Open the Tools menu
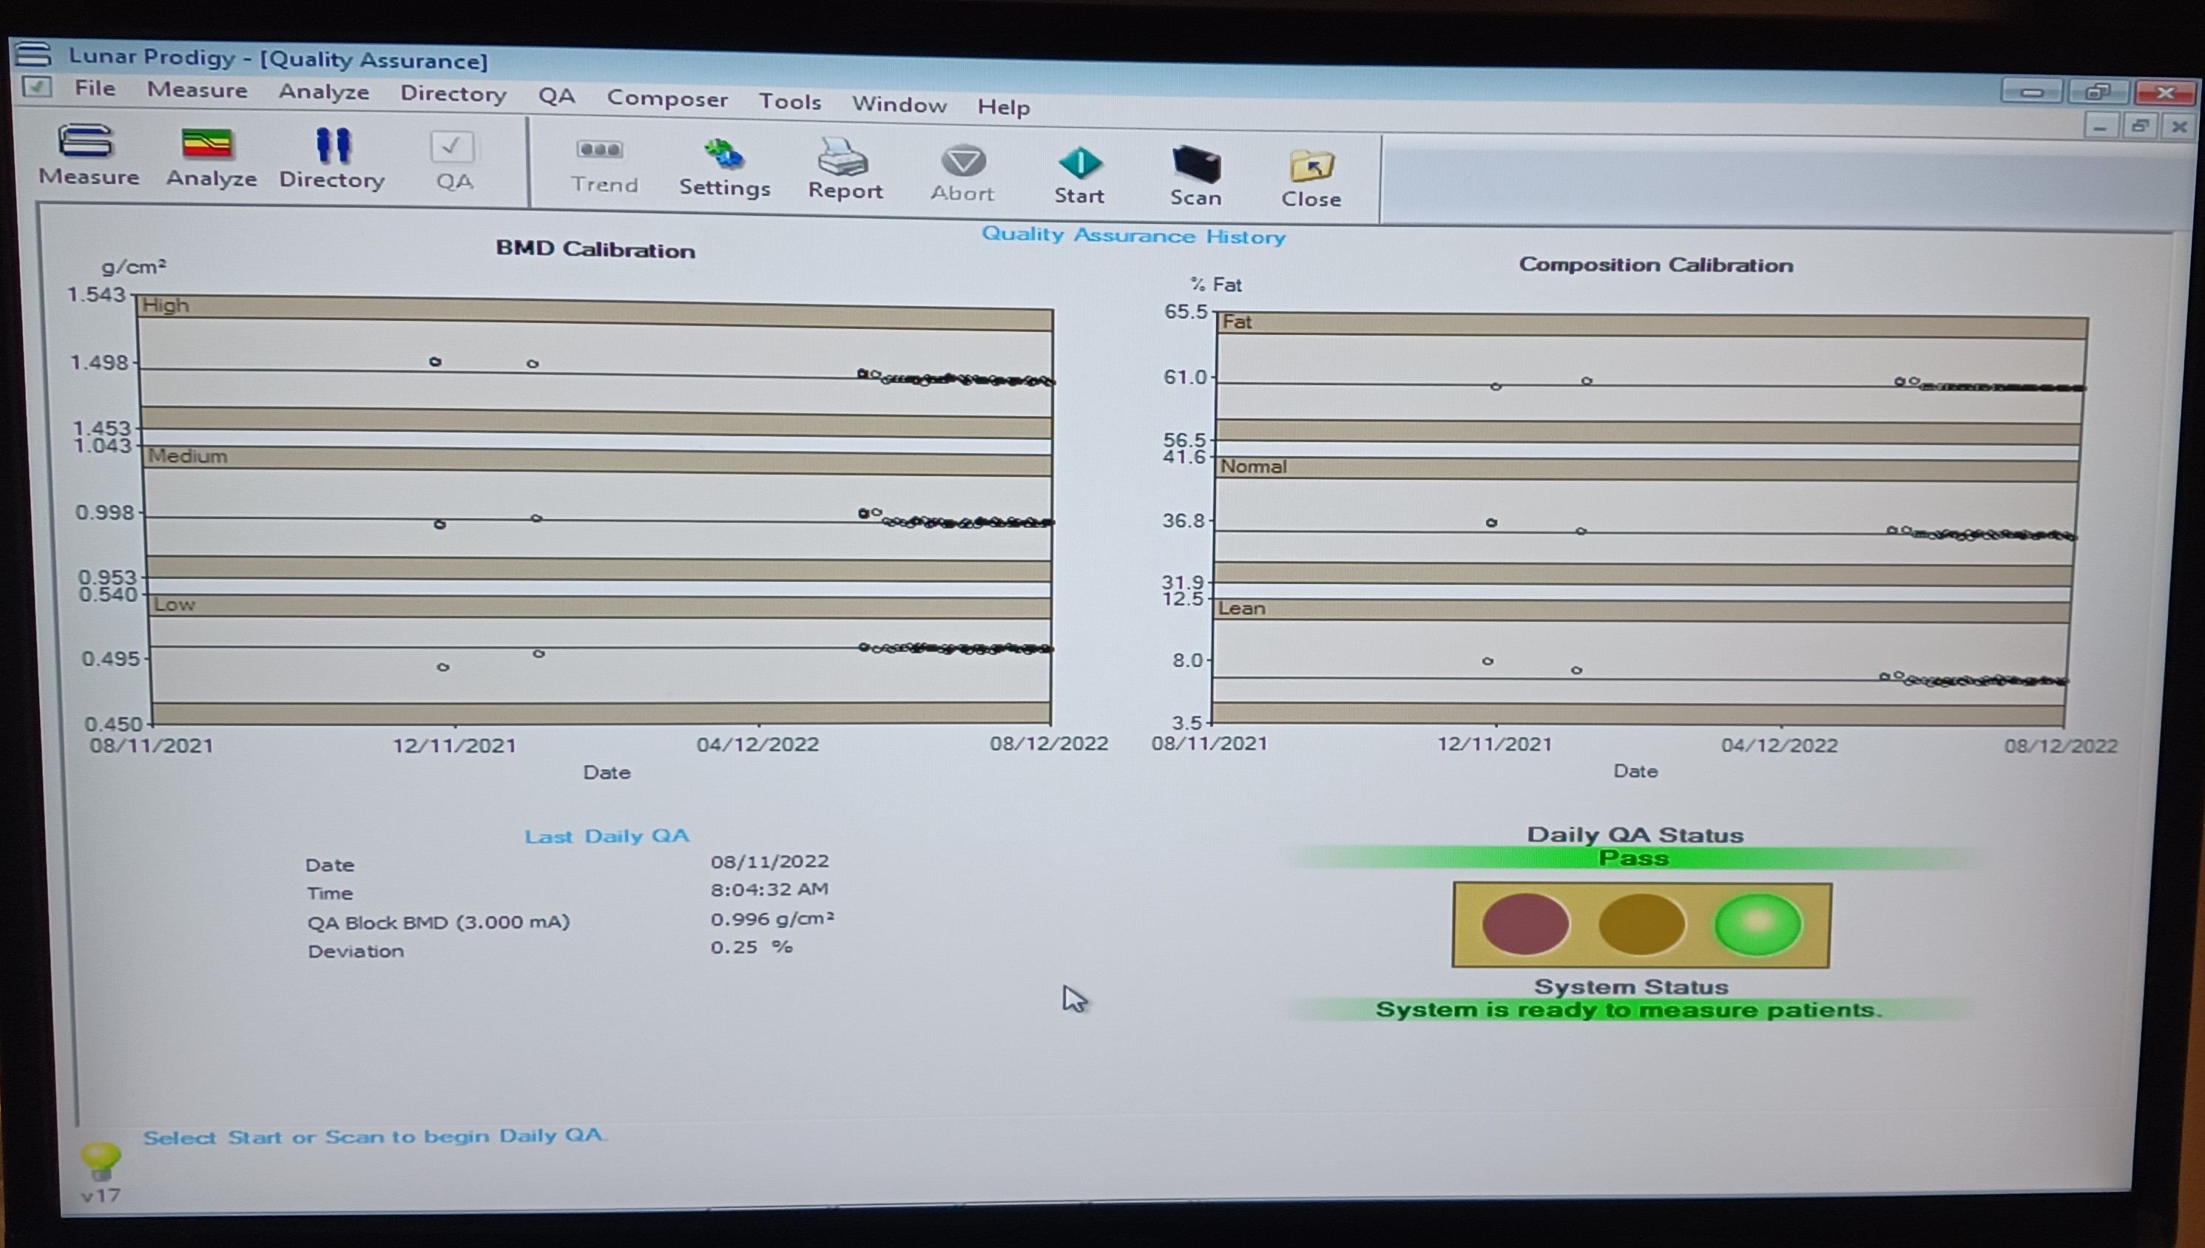The width and height of the screenshot is (2205, 1248). tap(789, 102)
